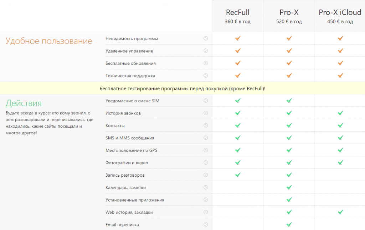This screenshot has width=365, height=230.
Task: Click the Контакты feature label
Action: [115, 125]
